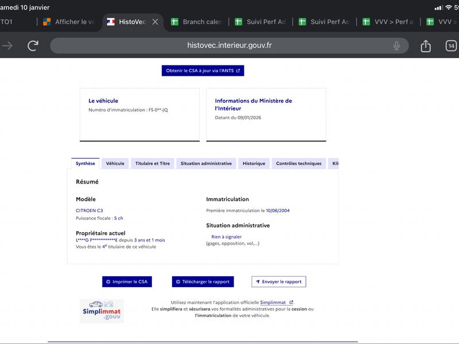This screenshot has height=344, width=459.
Task: Click Envoyer le rapport button
Action: [279, 282]
